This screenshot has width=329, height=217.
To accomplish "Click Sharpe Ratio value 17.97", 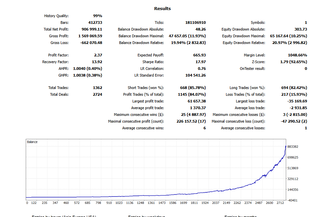I will [201, 62].
